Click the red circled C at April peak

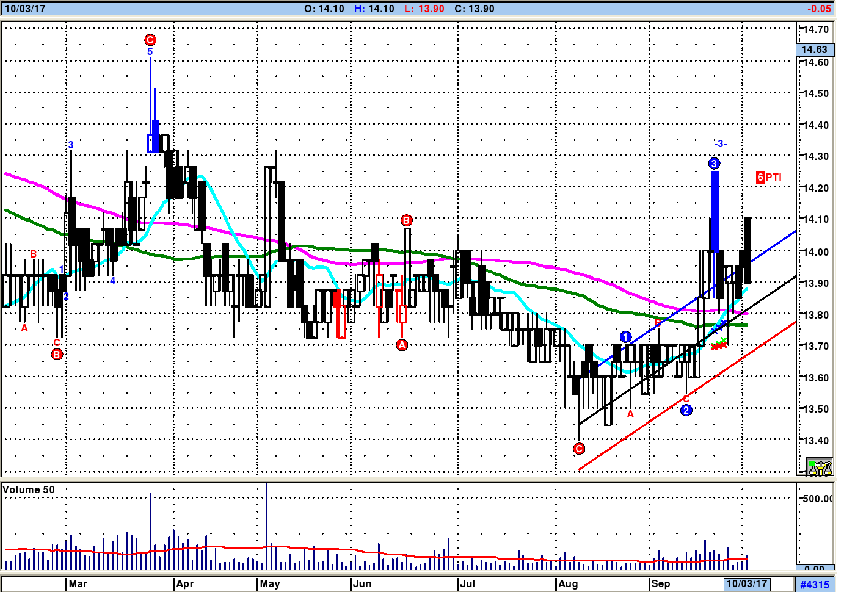(150, 40)
